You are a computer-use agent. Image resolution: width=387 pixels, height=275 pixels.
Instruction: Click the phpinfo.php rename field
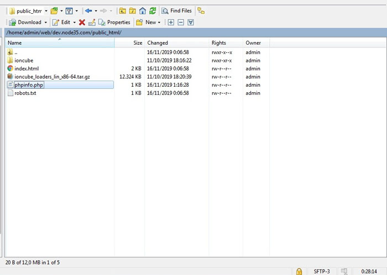[29, 85]
